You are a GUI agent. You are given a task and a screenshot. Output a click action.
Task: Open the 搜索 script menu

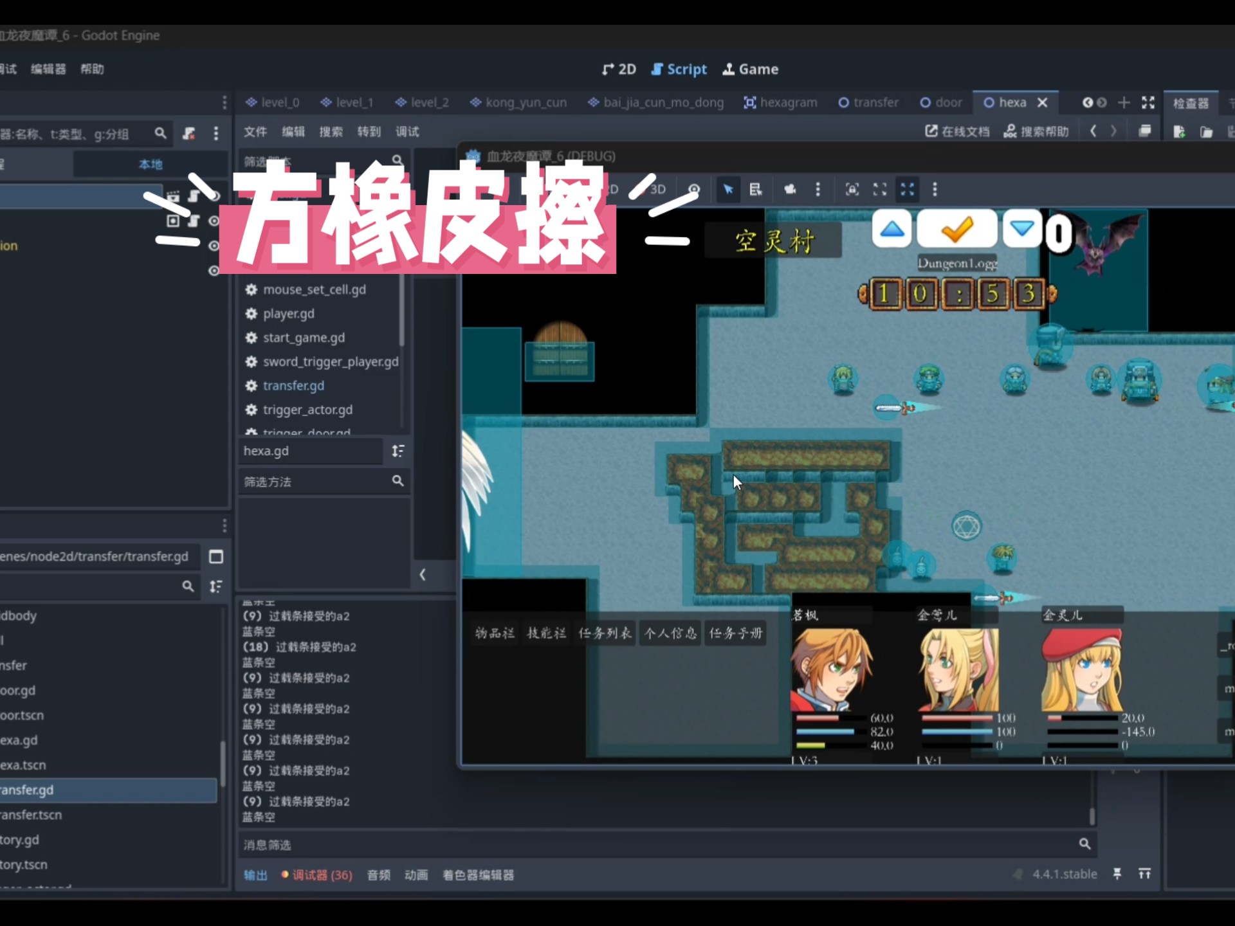331,131
